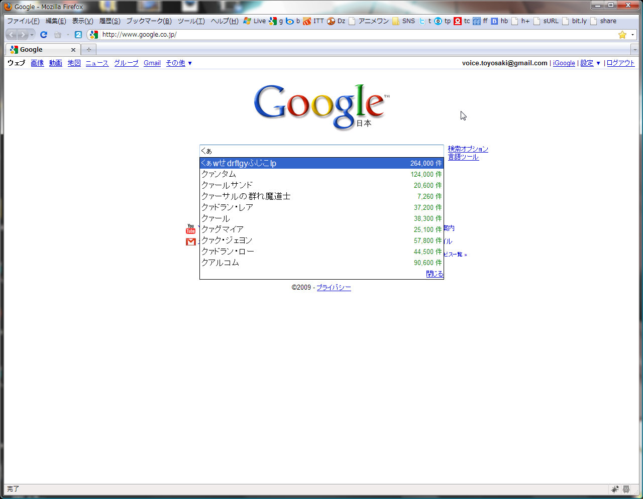643x499 pixels.
Task: Click the ニュース link
Action: point(97,63)
